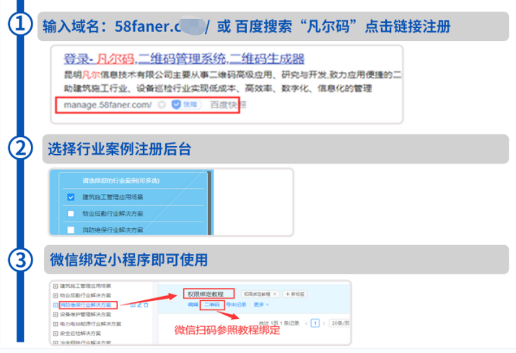Select 设备维护管理解决方案 in the tree
Viewport: 516px width, 353px height.
(x=85, y=315)
